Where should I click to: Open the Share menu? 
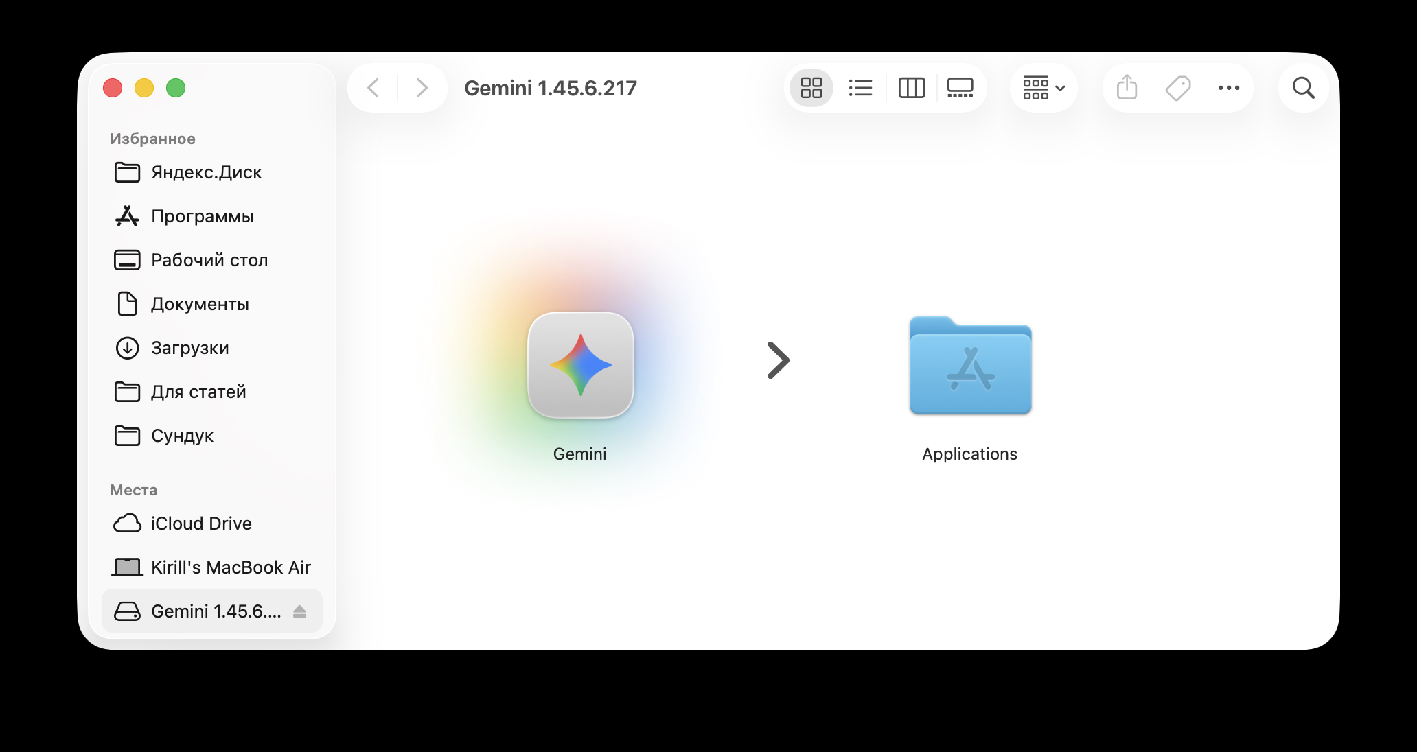pyautogui.click(x=1126, y=88)
